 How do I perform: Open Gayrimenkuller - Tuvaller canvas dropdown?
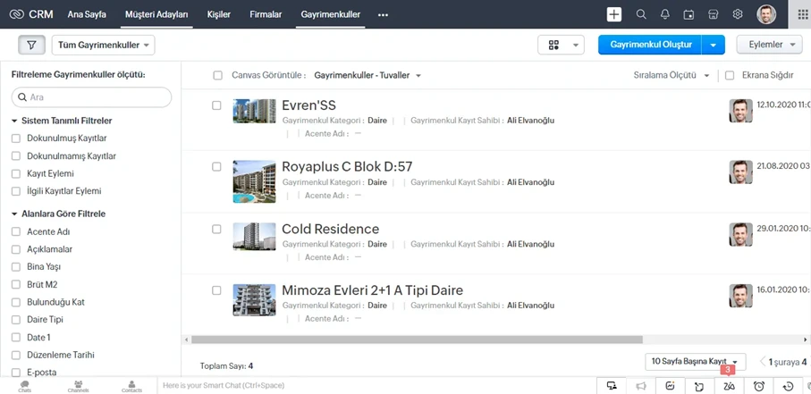[367, 75]
